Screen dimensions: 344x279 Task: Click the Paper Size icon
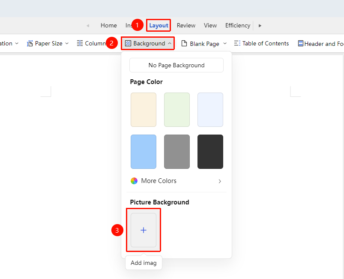30,43
